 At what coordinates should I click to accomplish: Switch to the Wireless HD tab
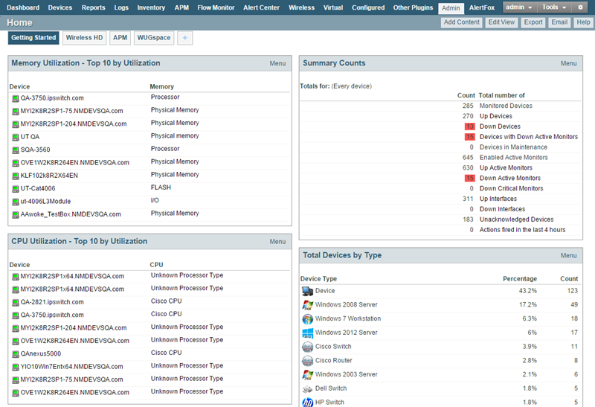(84, 38)
